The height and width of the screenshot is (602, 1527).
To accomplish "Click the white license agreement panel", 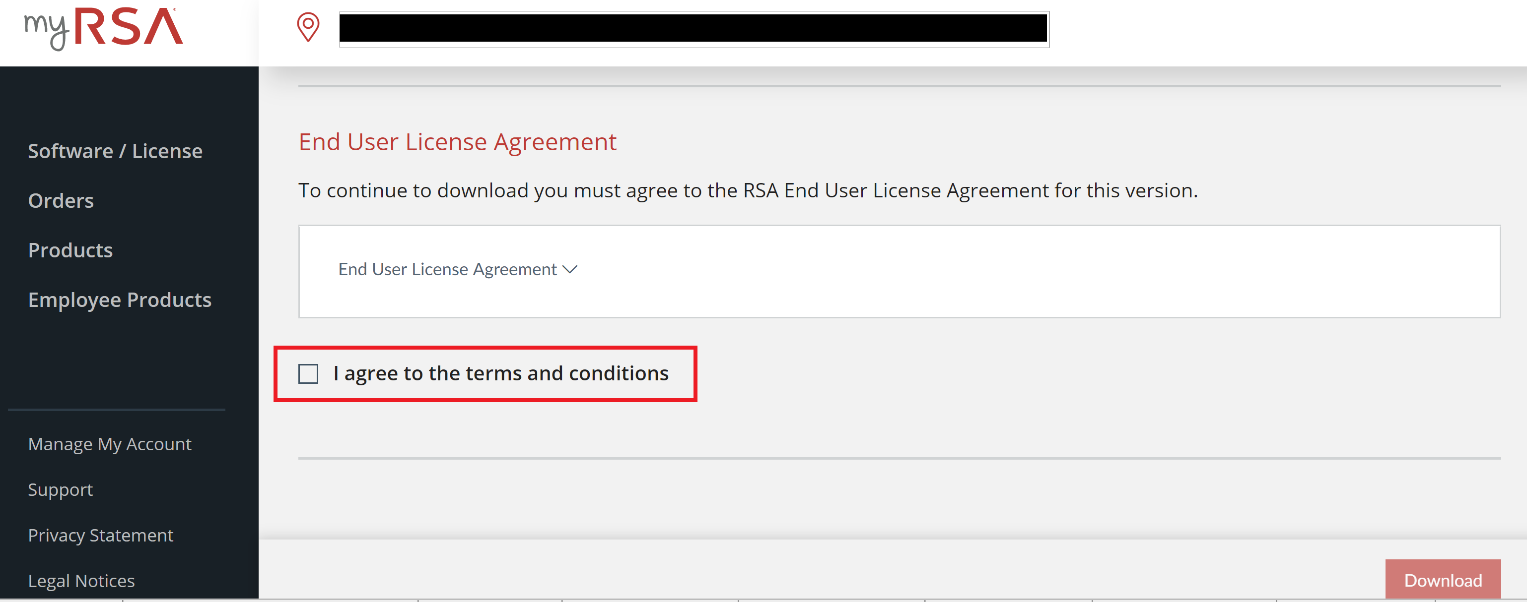I will (x=1008, y=272).
